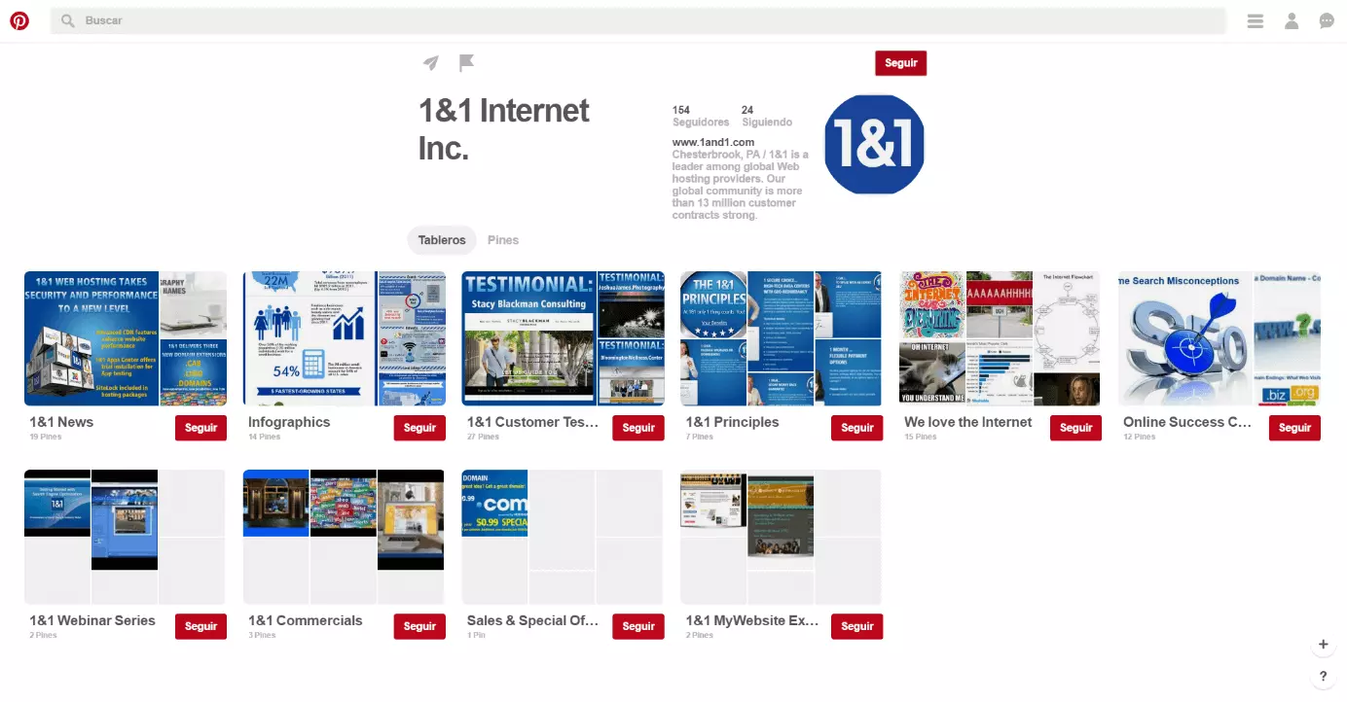
Task: Click the We love the Internet title
Action: pyautogui.click(x=968, y=422)
